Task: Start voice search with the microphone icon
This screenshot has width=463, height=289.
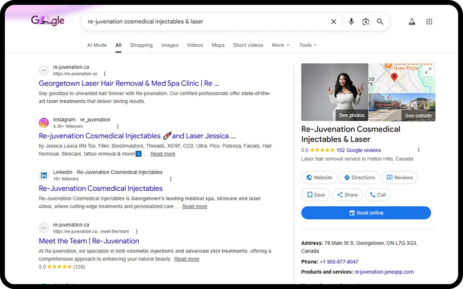Action: pos(351,21)
